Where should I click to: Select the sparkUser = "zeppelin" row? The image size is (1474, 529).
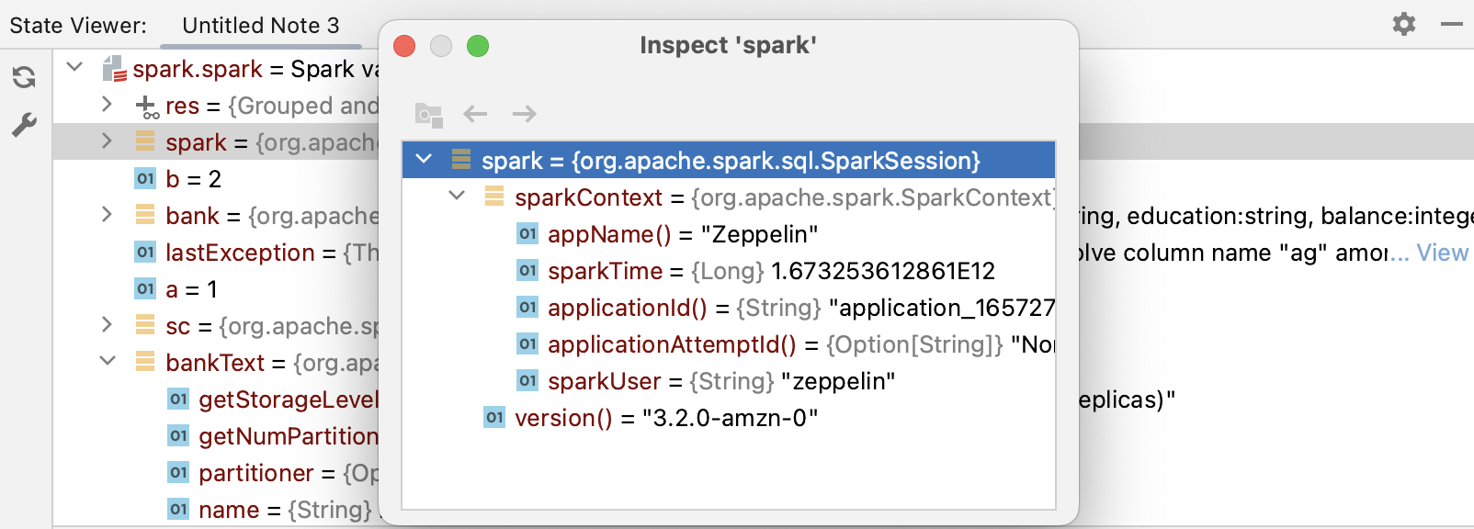(729, 380)
